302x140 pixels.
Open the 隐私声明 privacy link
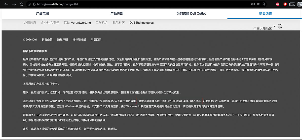(x=62, y=39)
